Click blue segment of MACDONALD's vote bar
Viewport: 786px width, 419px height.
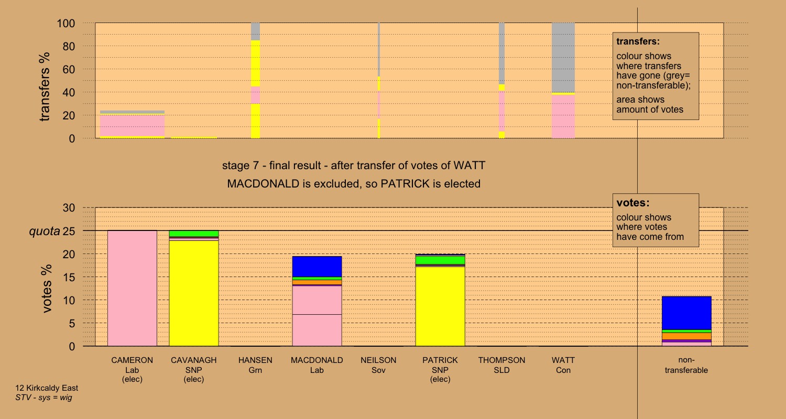pos(316,266)
